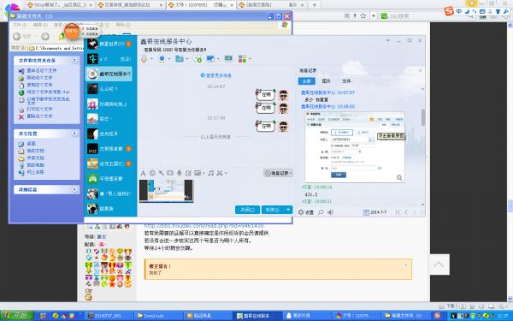Click the send (发送) message button
The image size is (513, 321).
click(273, 210)
